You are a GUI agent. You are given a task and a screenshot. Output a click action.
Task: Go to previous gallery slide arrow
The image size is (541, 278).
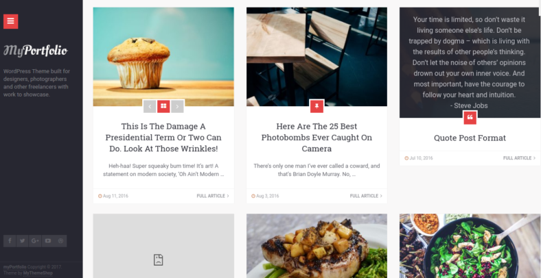click(150, 106)
